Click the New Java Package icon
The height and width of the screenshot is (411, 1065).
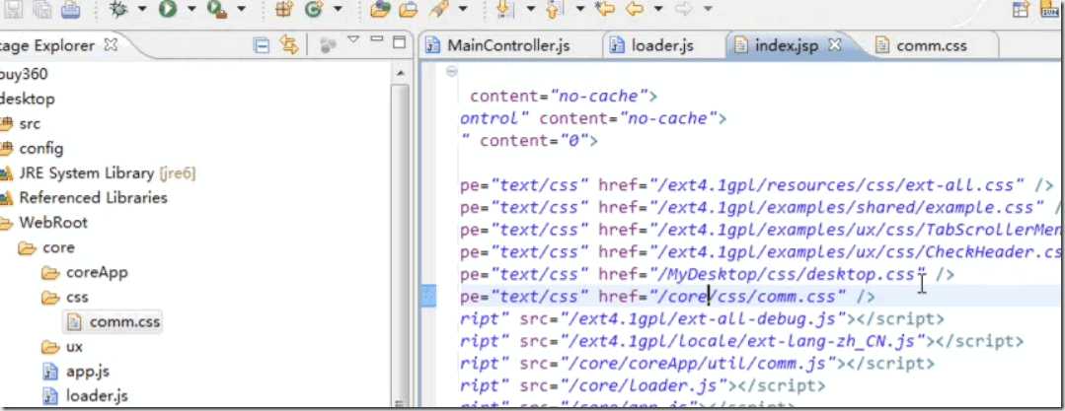(x=284, y=9)
